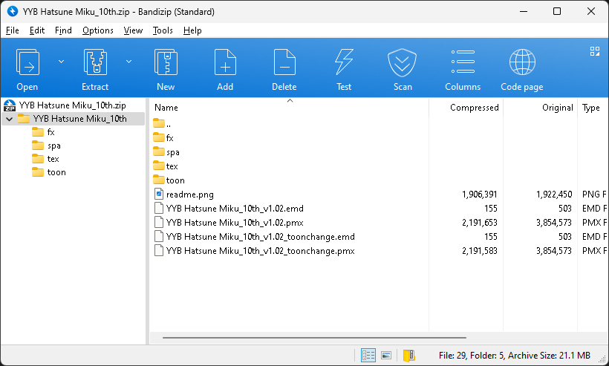Select the tex folder in tree
This screenshot has width=609, height=366.
53,159
